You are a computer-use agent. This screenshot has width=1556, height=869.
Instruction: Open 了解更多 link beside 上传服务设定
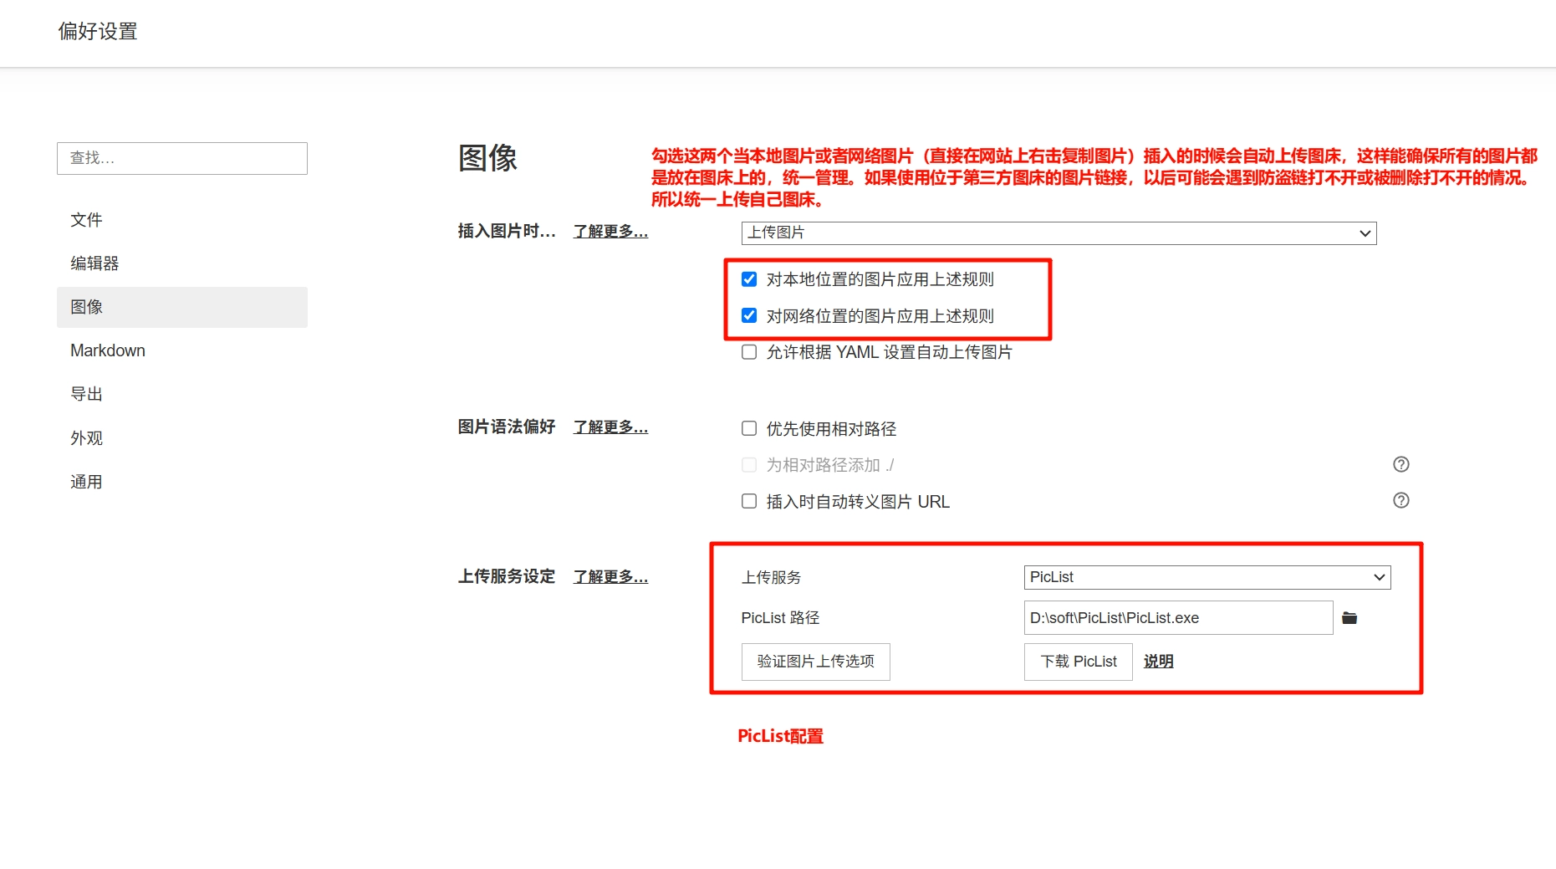coord(610,577)
